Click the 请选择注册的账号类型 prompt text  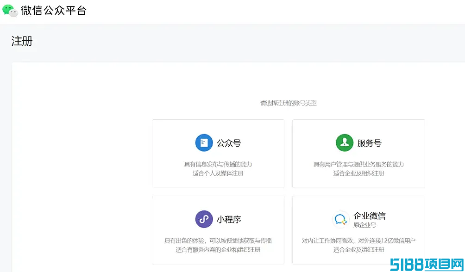coord(289,103)
